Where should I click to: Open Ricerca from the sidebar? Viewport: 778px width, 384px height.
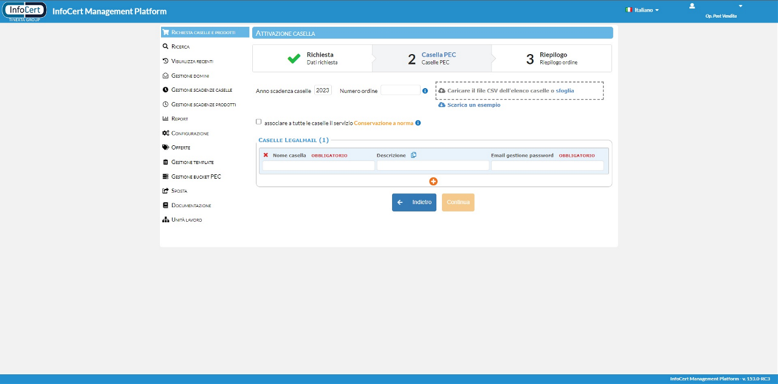[x=181, y=47]
